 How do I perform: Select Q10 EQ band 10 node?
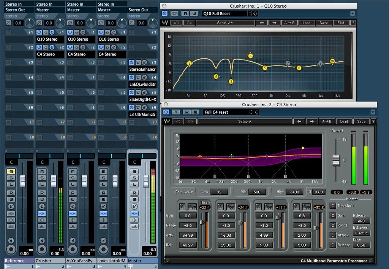coord(332,61)
